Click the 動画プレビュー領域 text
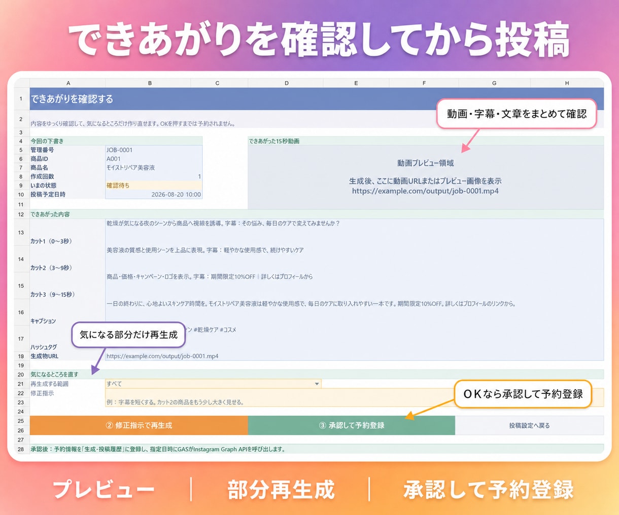This screenshot has height=515, width=619. [x=425, y=163]
